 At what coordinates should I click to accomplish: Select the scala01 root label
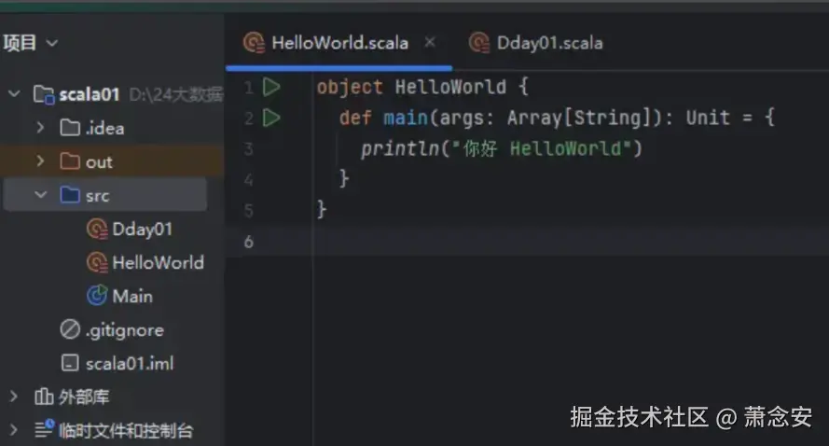[90, 94]
